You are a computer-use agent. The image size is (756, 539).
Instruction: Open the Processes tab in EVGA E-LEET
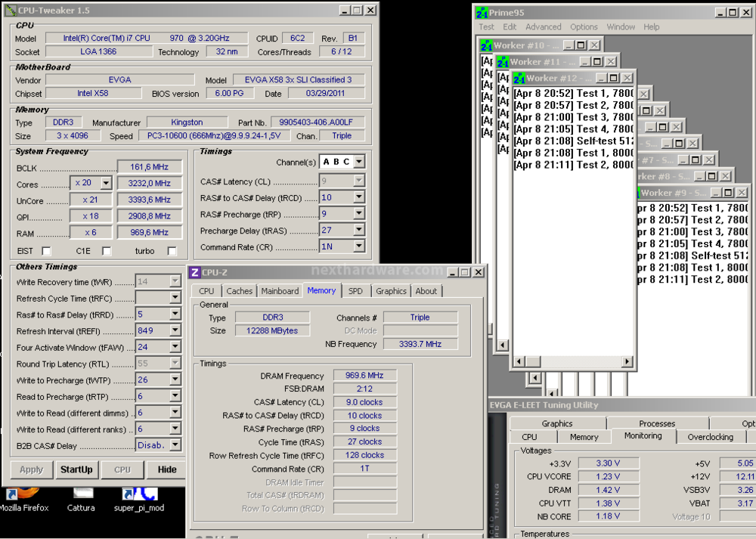point(657,423)
